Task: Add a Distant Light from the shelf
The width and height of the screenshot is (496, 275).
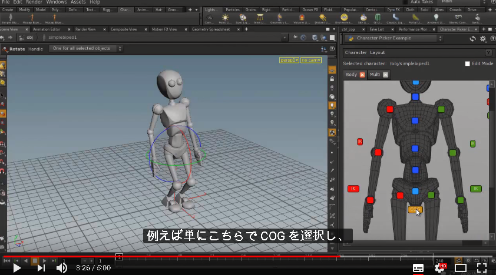Action: click(322, 19)
